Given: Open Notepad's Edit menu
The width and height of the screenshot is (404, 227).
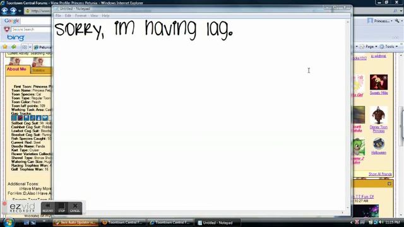Looking at the screenshot, I should pos(68,16).
